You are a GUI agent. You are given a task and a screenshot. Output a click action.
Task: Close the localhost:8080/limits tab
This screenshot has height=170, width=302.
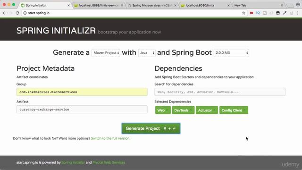tap(228, 5)
